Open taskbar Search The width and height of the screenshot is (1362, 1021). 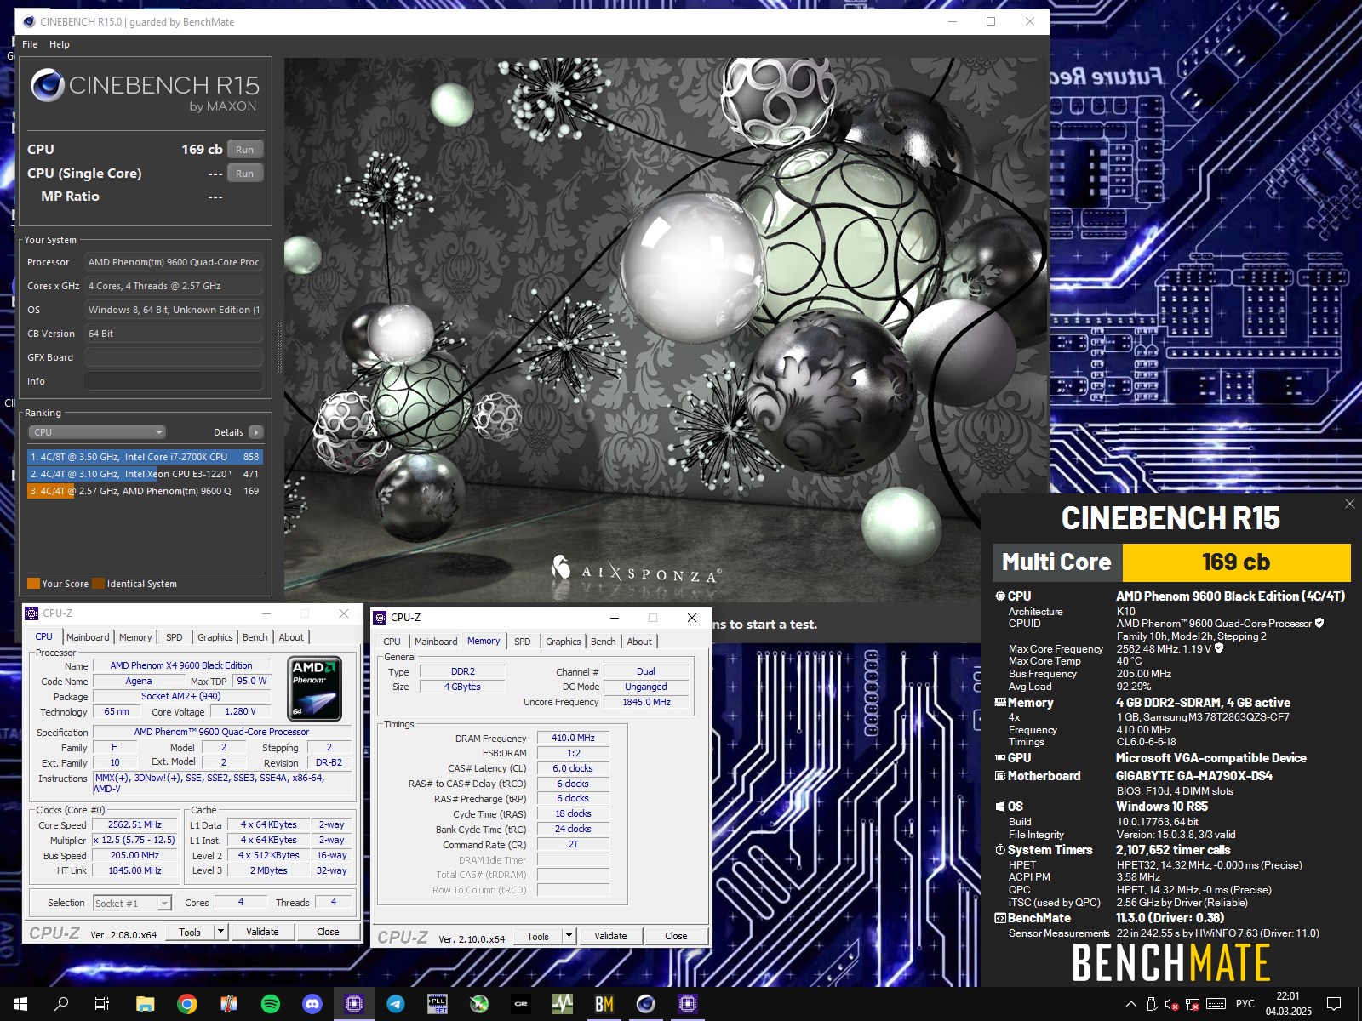(x=61, y=1004)
